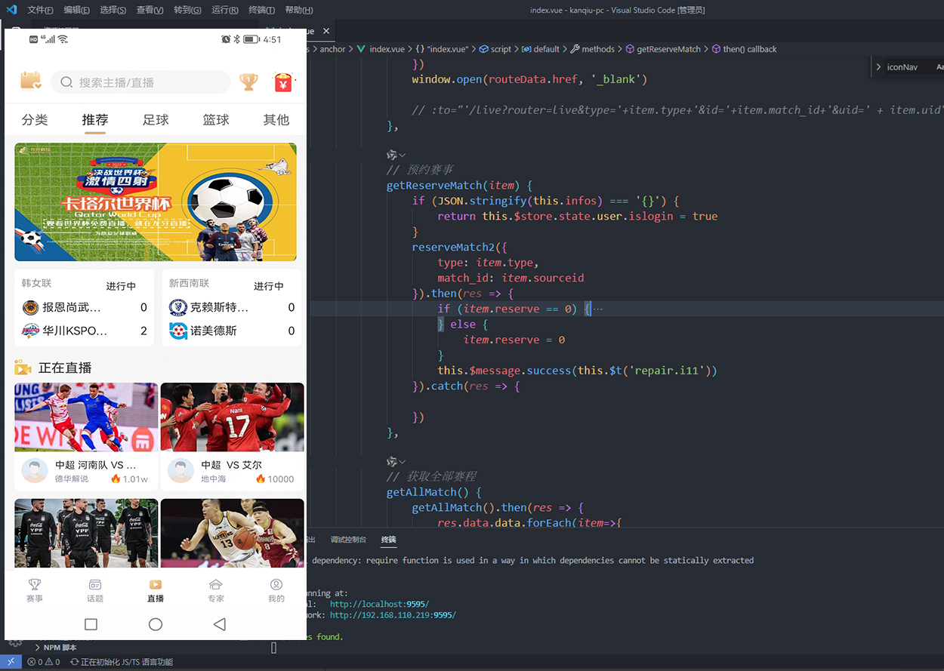Click getReserveMatch in the breadcrumb
944x671 pixels.
(668, 49)
